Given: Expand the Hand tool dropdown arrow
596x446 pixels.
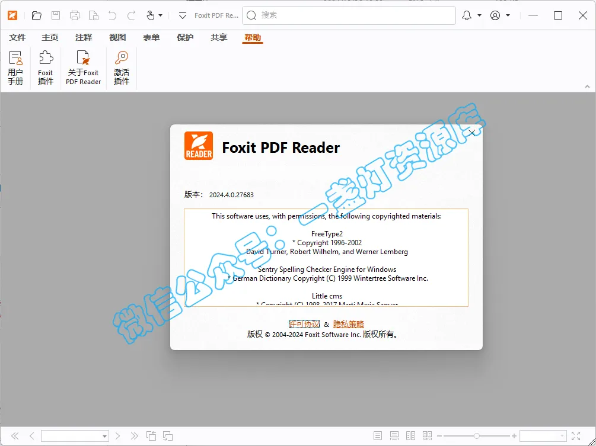Looking at the screenshot, I should tap(160, 15).
